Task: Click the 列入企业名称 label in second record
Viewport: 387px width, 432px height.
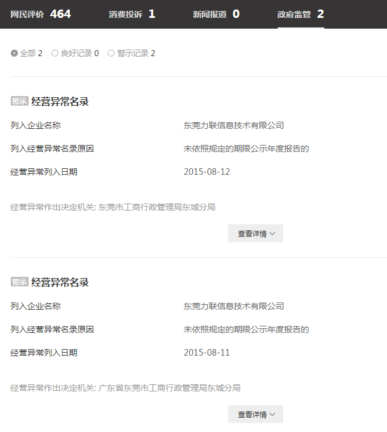Action: [x=36, y=306]
